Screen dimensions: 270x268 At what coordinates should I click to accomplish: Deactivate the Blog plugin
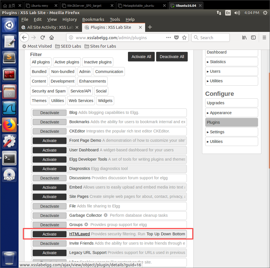point(50,113)
